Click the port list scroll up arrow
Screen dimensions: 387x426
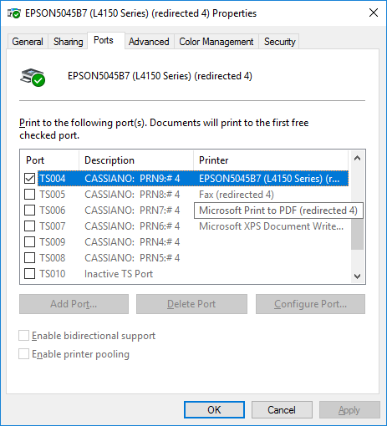357,158
